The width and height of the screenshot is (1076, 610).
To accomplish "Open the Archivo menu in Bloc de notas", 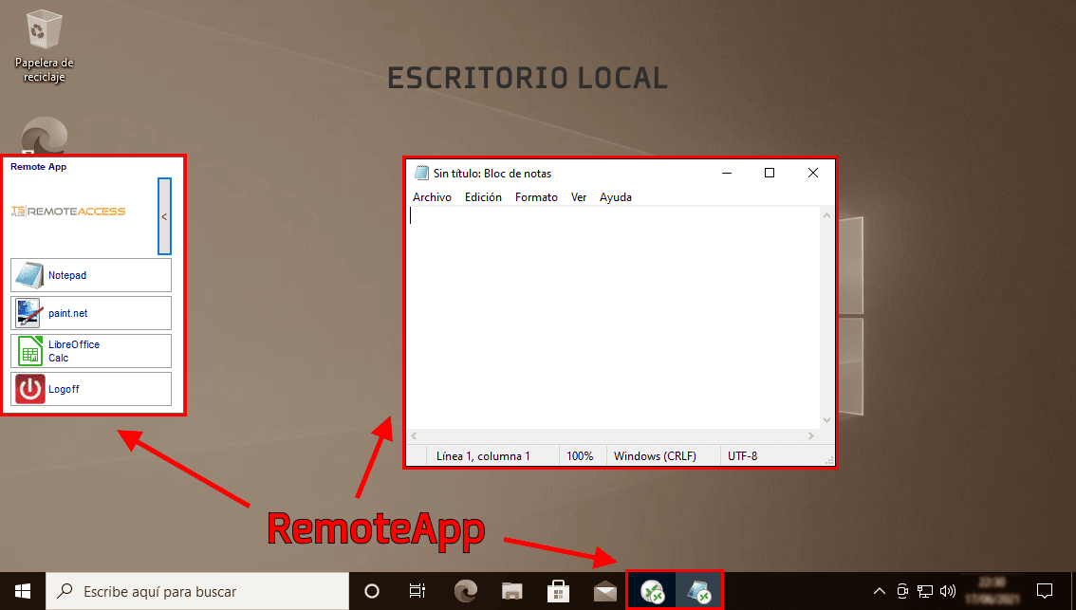I will tap(432, 197).
